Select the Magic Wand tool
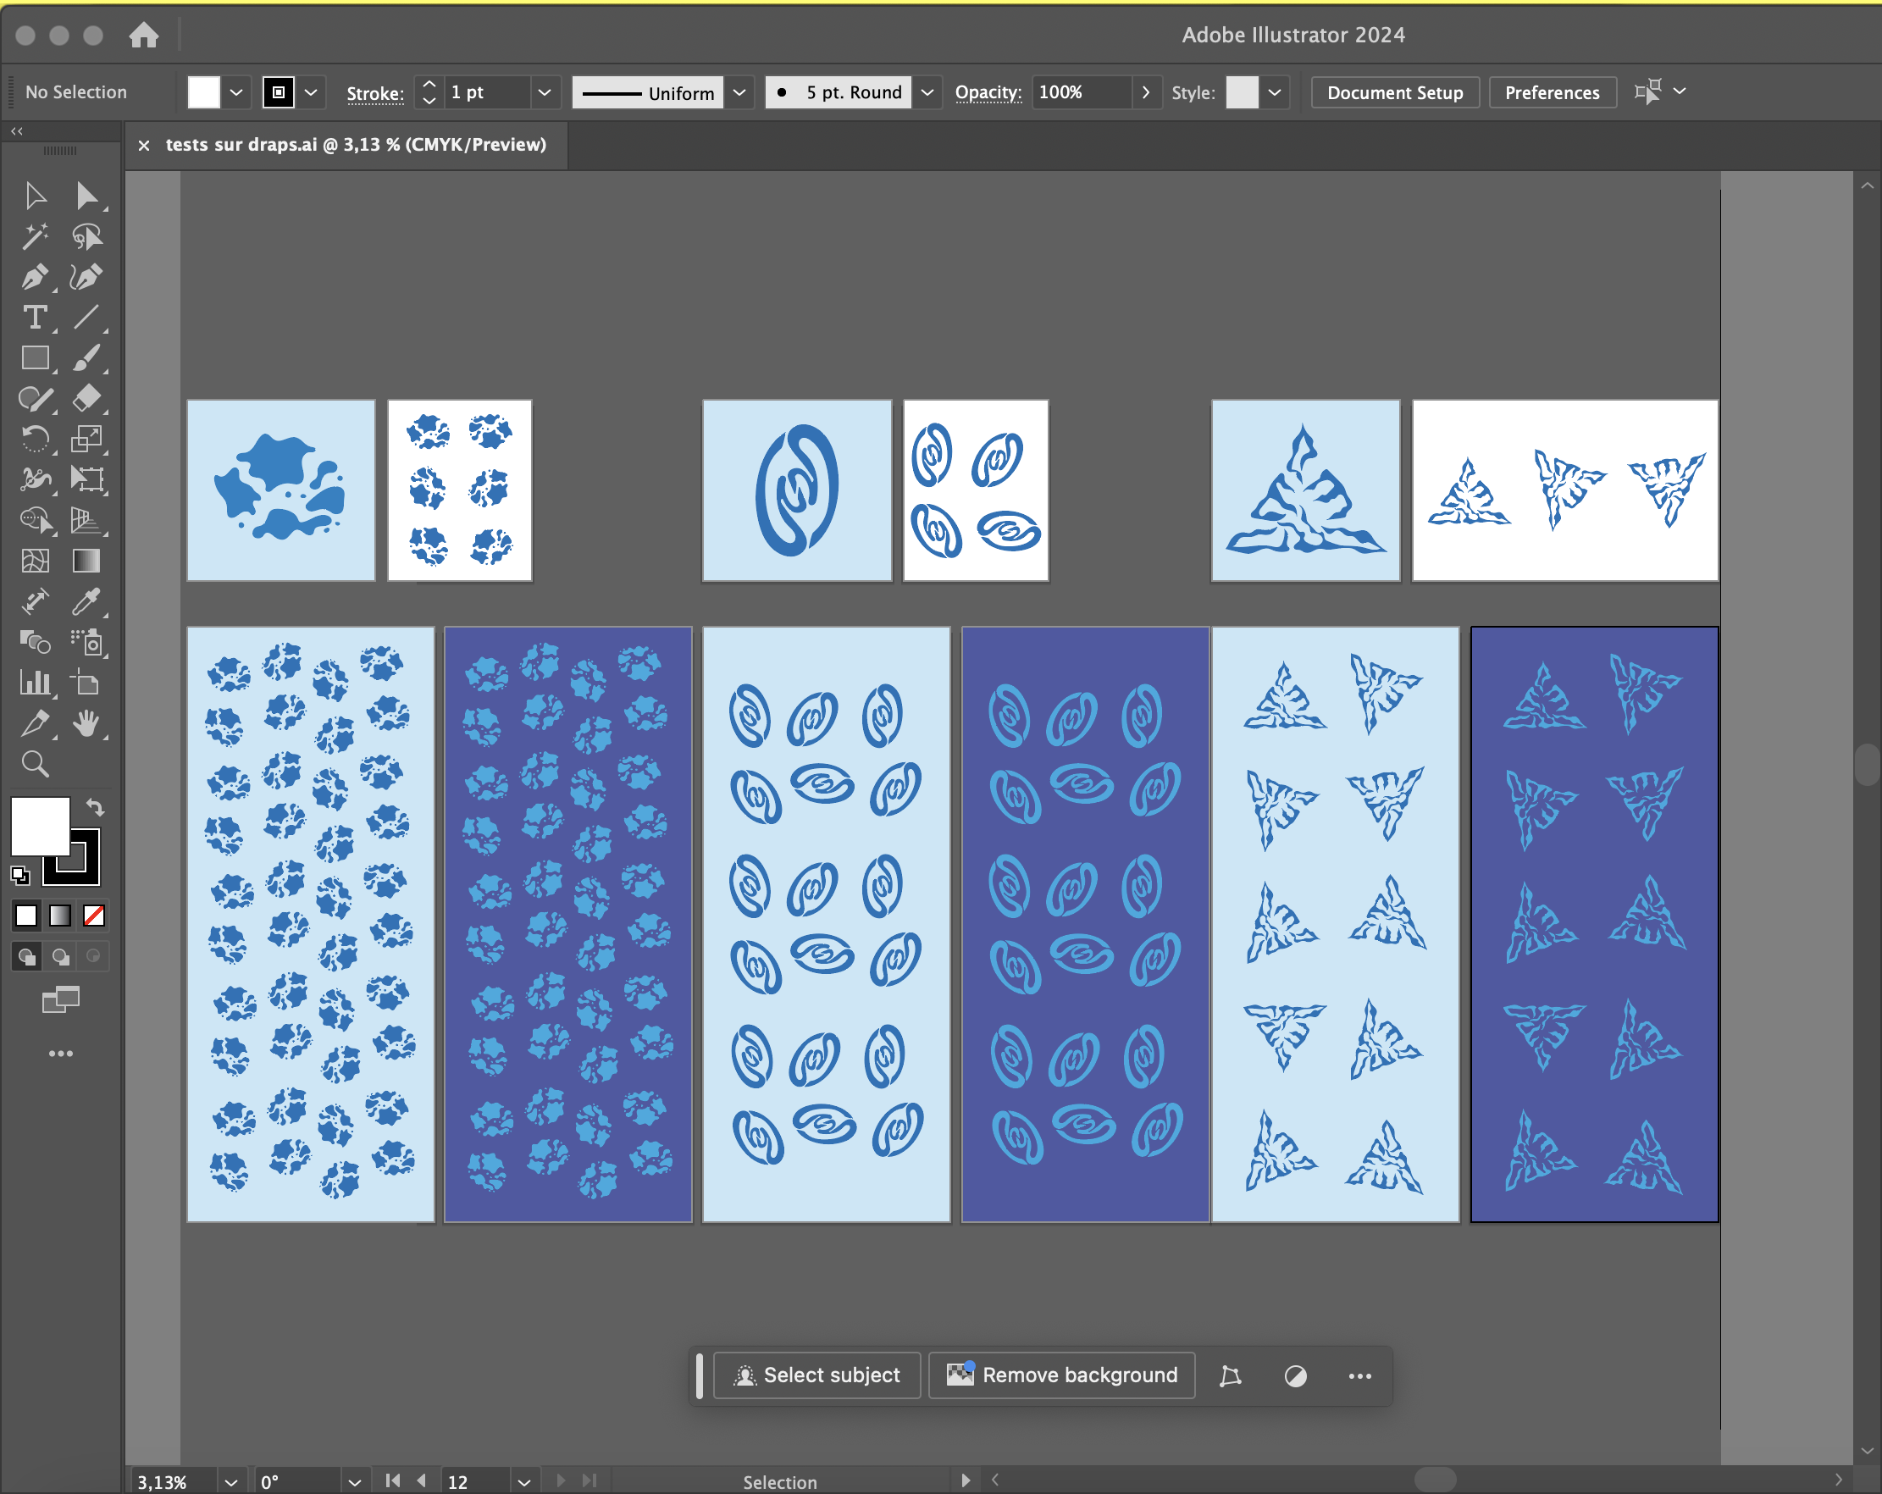The width and height of the screenshot is (1882, 1494). click(35, 236)
